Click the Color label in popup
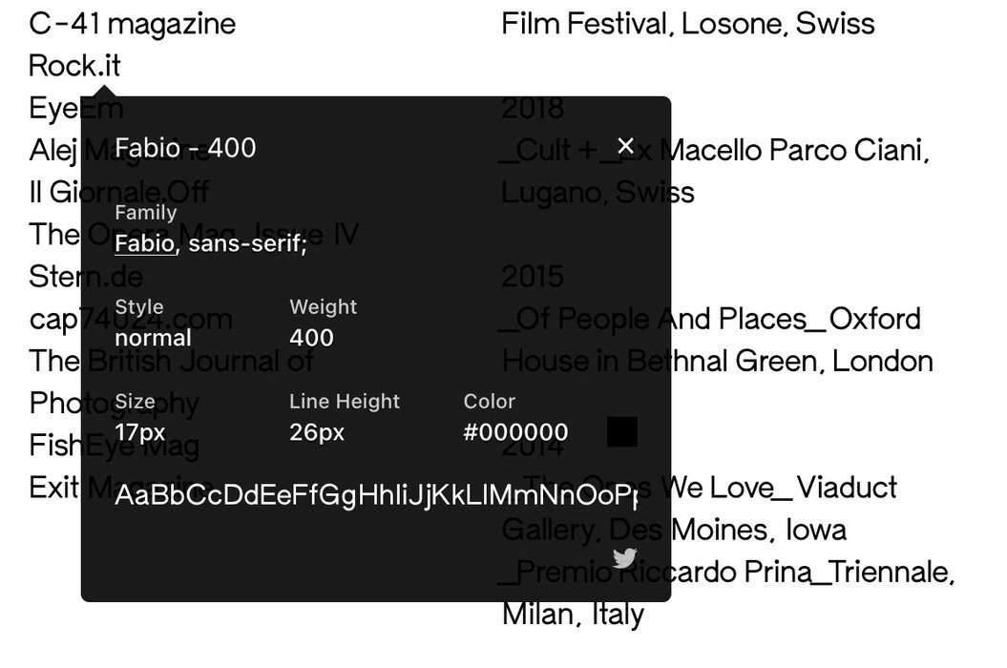The height and width of the screenshot is (668, 1007). point(490,402)
